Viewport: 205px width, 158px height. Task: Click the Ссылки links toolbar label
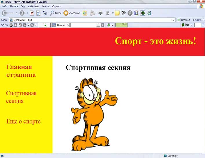point(197,20)
